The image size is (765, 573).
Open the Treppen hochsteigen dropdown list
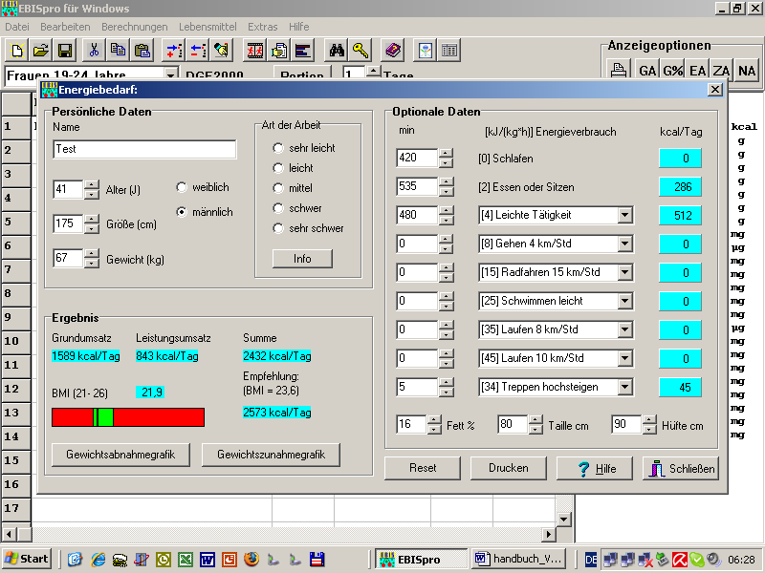pyautogui.click(x=624, y=388)
